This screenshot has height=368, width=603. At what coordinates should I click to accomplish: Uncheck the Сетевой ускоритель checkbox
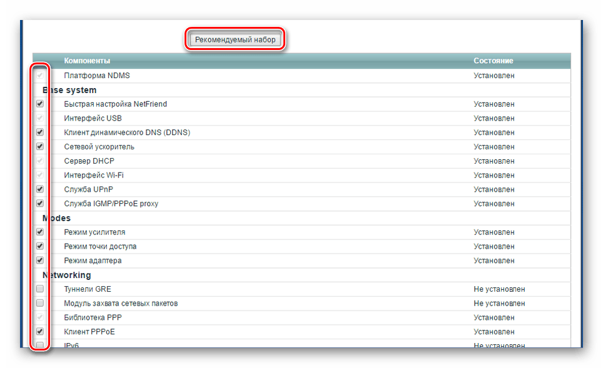(40, 147)
